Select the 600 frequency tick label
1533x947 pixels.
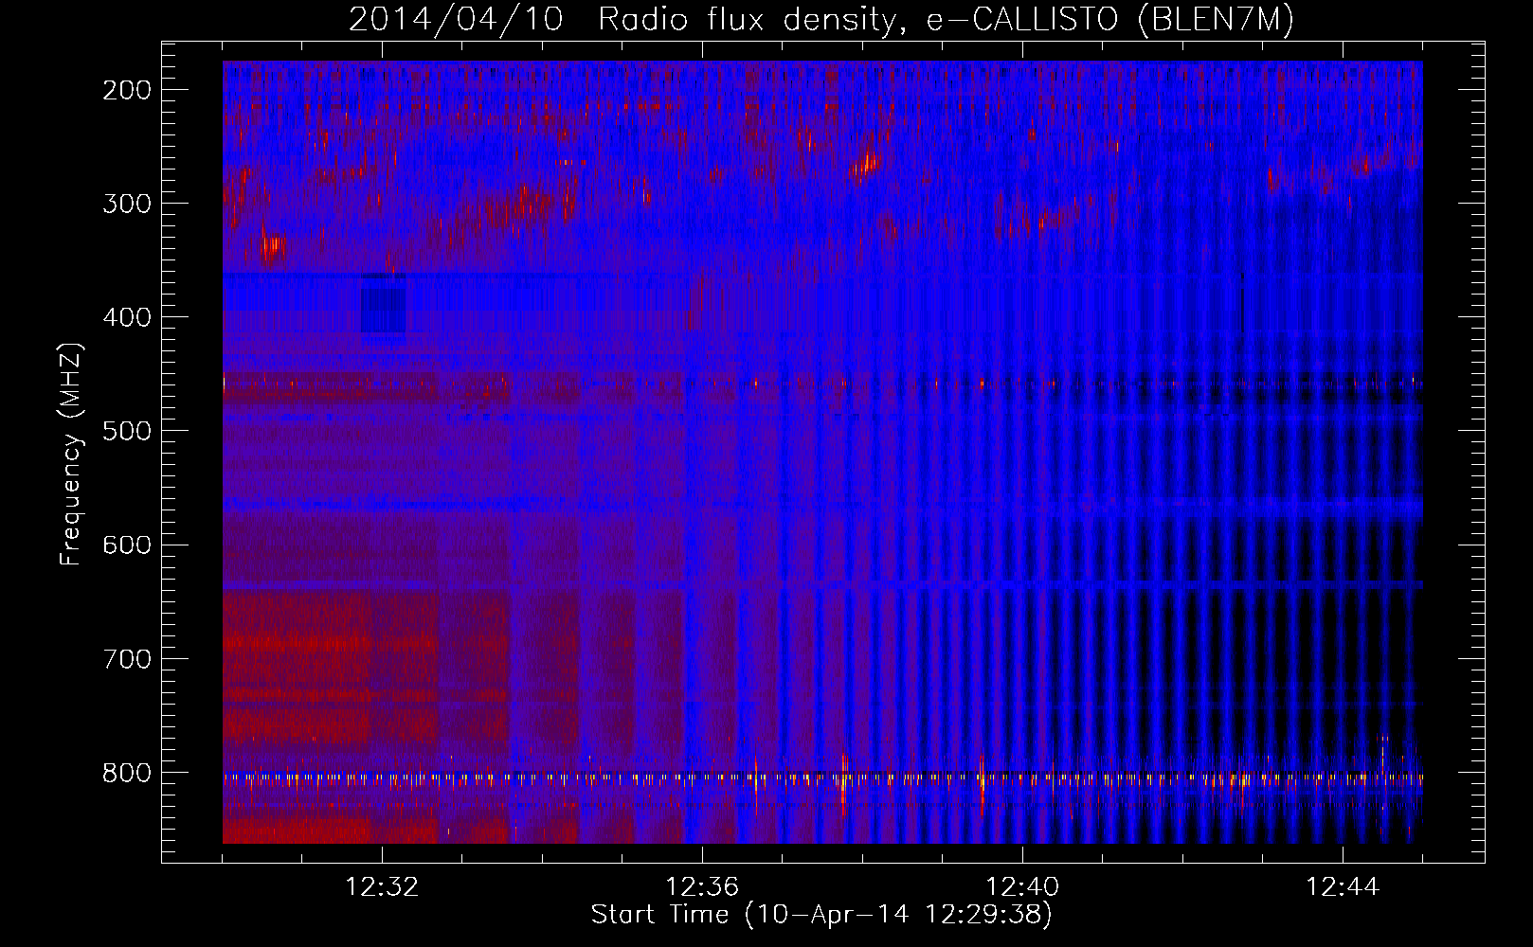click(127, 545)
